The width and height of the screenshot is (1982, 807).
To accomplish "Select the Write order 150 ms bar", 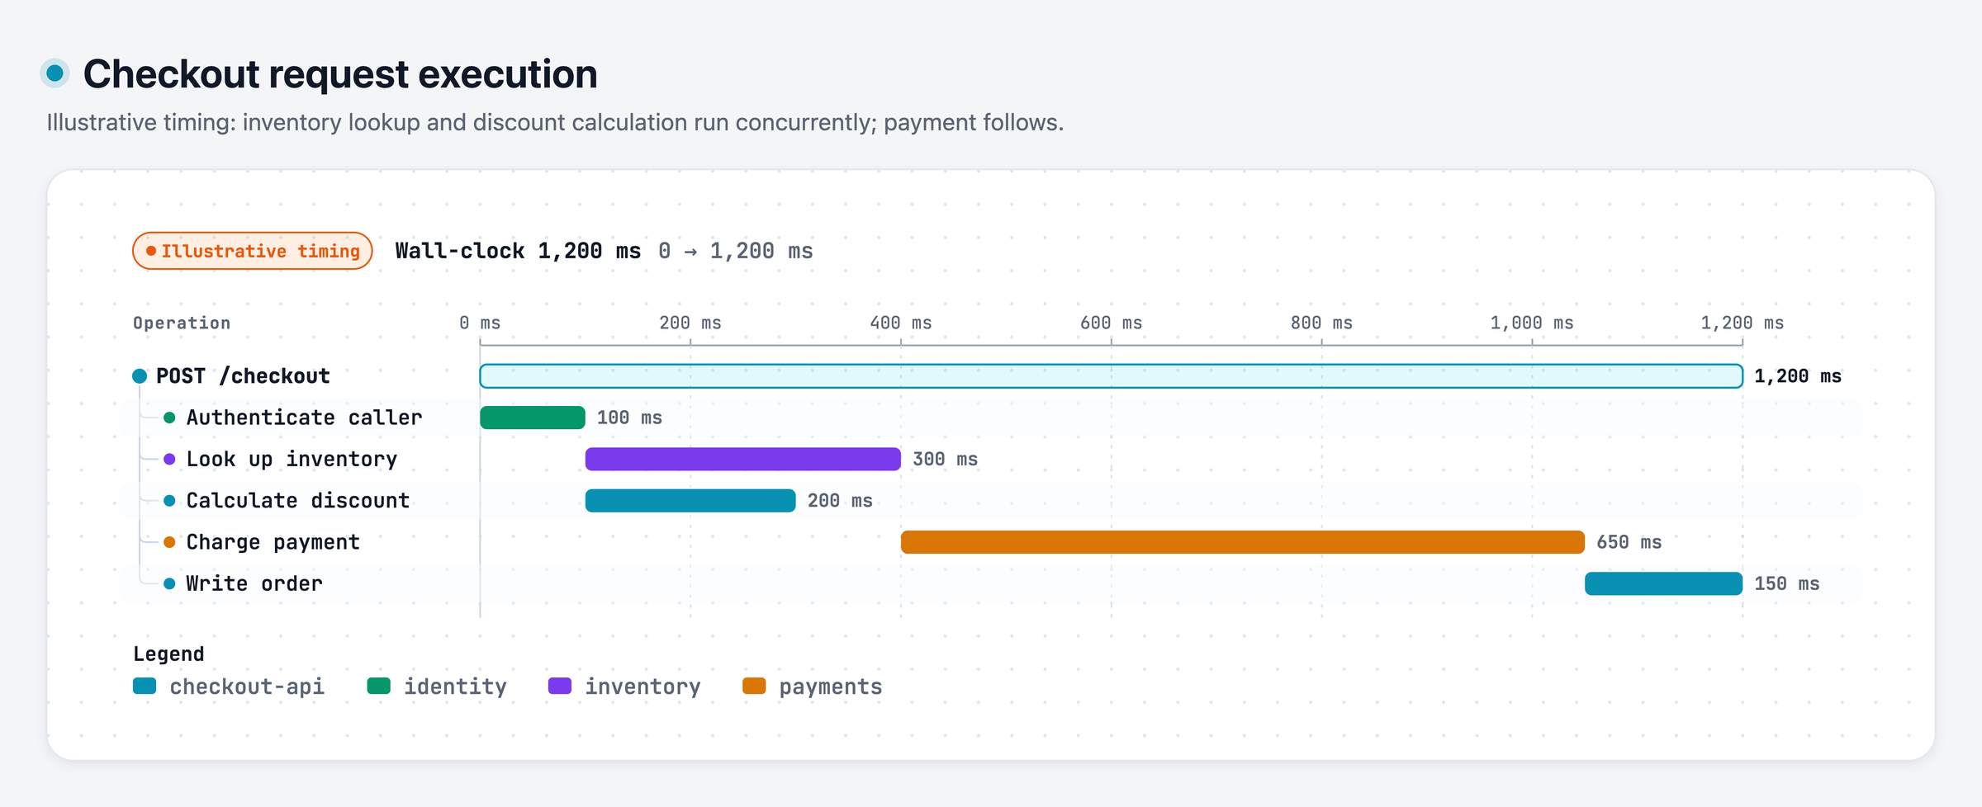I will [x=1664, y=583].
